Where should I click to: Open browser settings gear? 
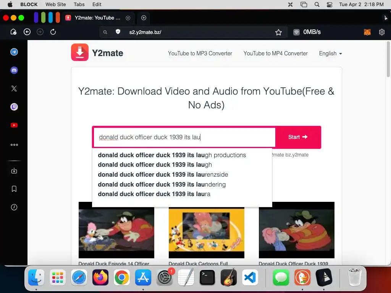[382, 32]
